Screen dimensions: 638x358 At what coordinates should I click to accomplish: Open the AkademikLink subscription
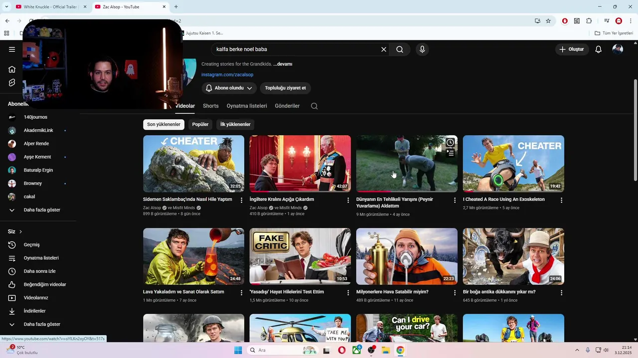pyautogui.click(x=38, y=130)
